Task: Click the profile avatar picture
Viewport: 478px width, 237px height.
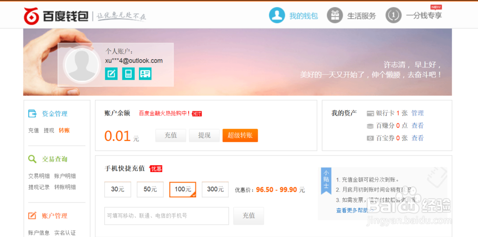Action: 82,65
